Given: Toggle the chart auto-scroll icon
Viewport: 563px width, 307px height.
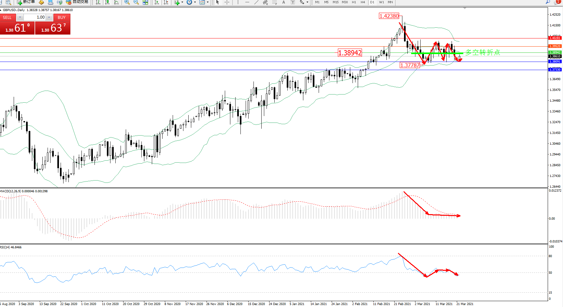Looking at the screenshot, I should point(157,2).
